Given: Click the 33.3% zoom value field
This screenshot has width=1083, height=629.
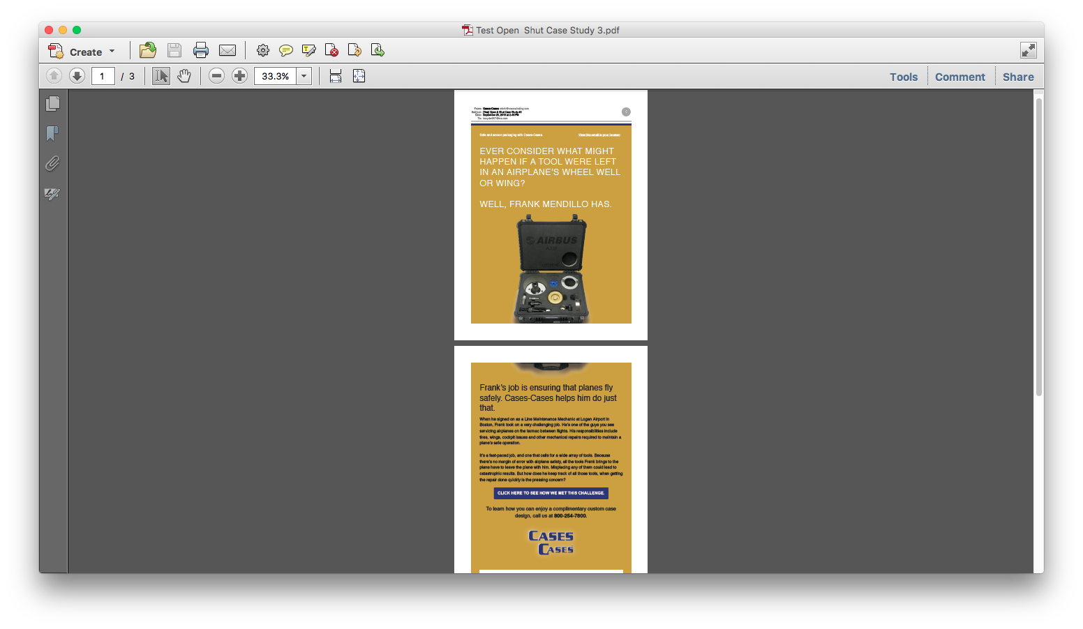Looking at the screenshot, I should coord(275,76).
